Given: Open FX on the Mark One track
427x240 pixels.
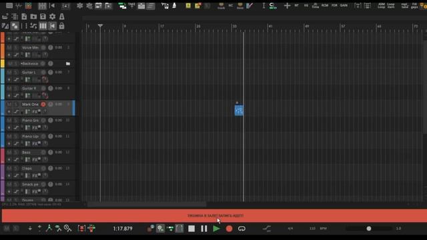Looking at the screenshot, I should click(36, 112).
